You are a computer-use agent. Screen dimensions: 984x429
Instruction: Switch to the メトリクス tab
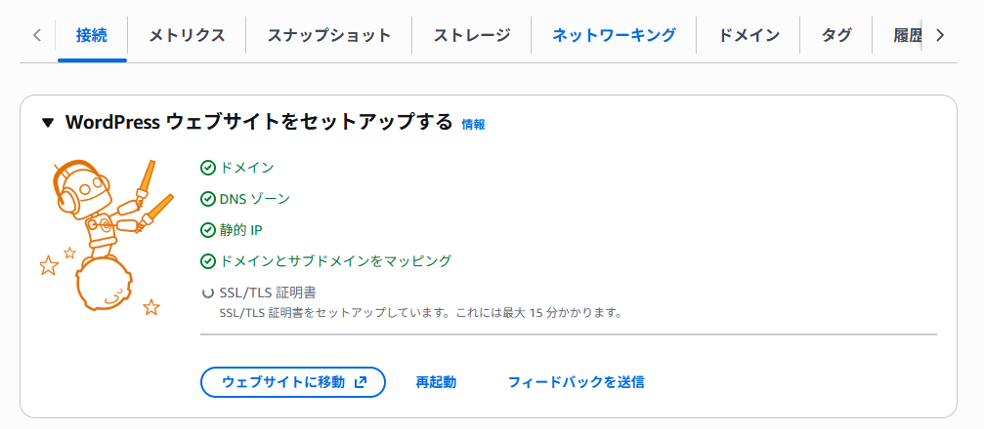[x=187, y=35]
